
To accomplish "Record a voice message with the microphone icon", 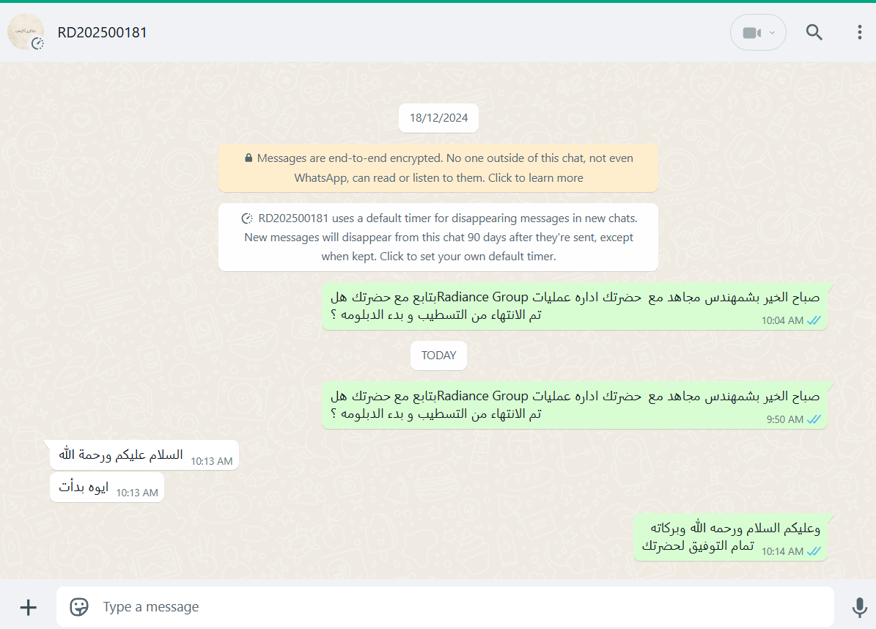I will pyautogui.click(x=859, y=607).
